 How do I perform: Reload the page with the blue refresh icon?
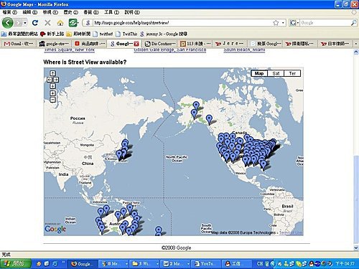click(35, 23)
